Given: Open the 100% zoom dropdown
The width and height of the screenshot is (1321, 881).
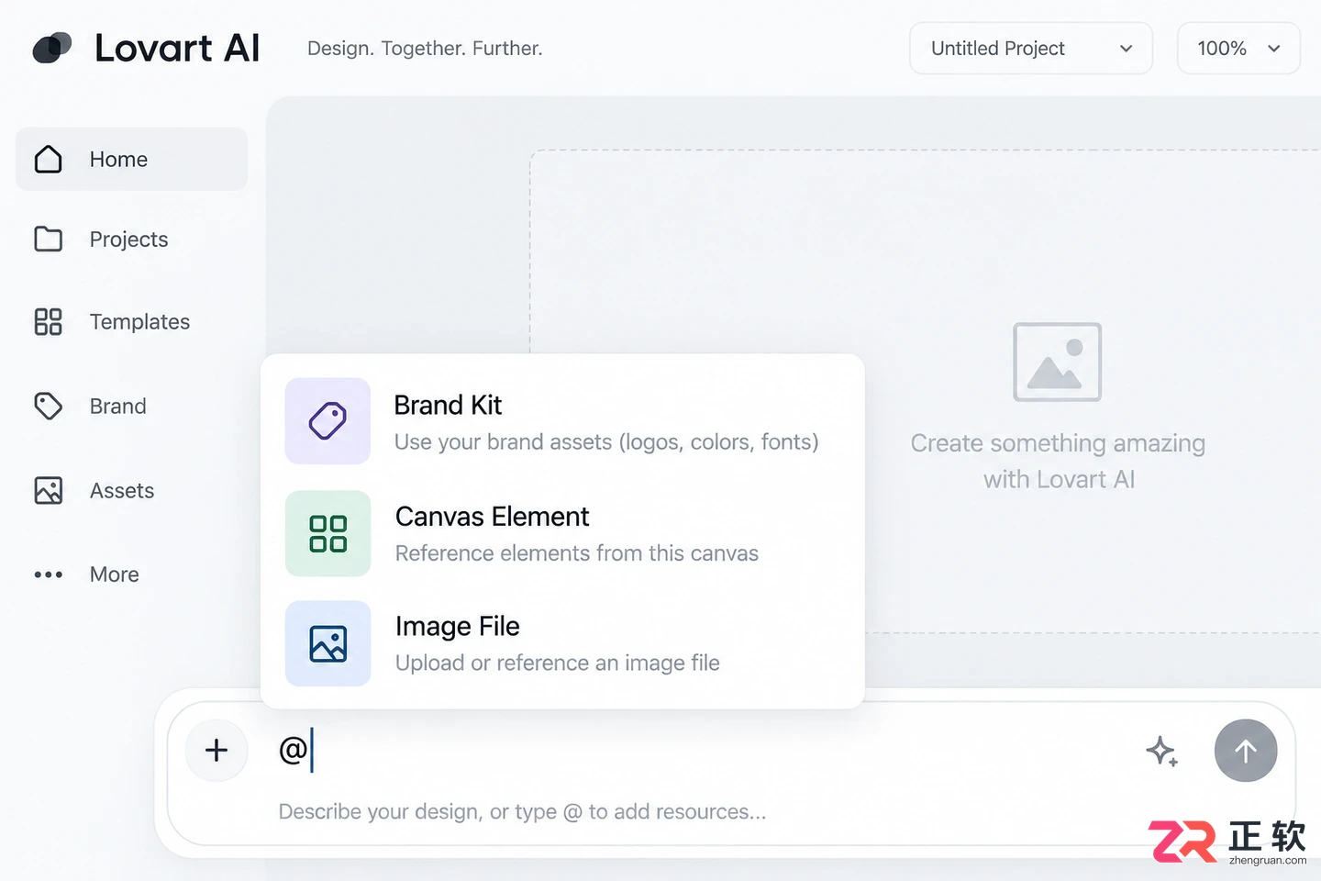Looking at the screenshot, I should click(x=1238, y=48).
